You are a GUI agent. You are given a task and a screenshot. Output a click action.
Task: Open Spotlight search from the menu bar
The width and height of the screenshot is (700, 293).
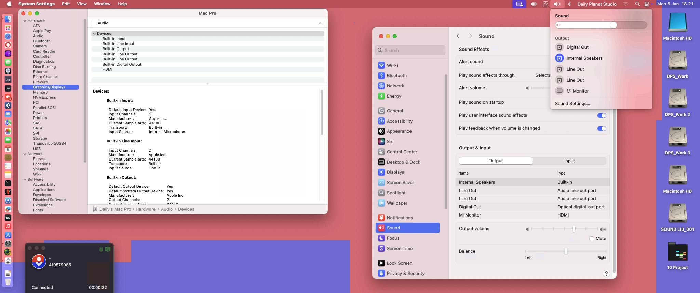(x=637, y=4)
